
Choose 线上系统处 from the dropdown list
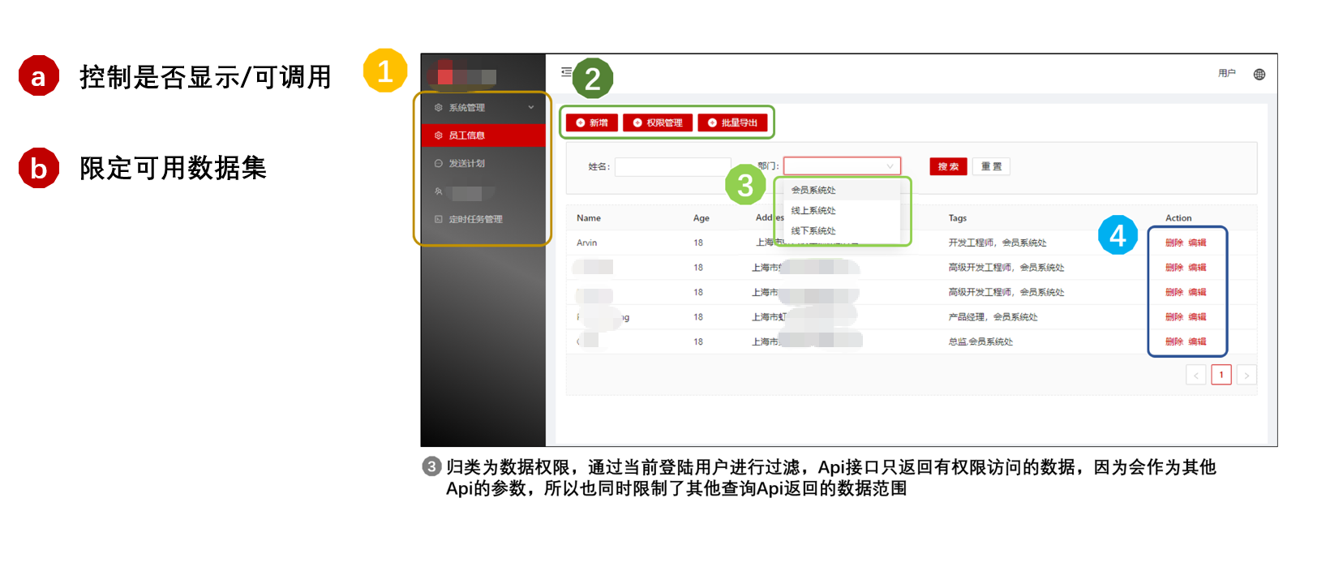tap(842, 210)
